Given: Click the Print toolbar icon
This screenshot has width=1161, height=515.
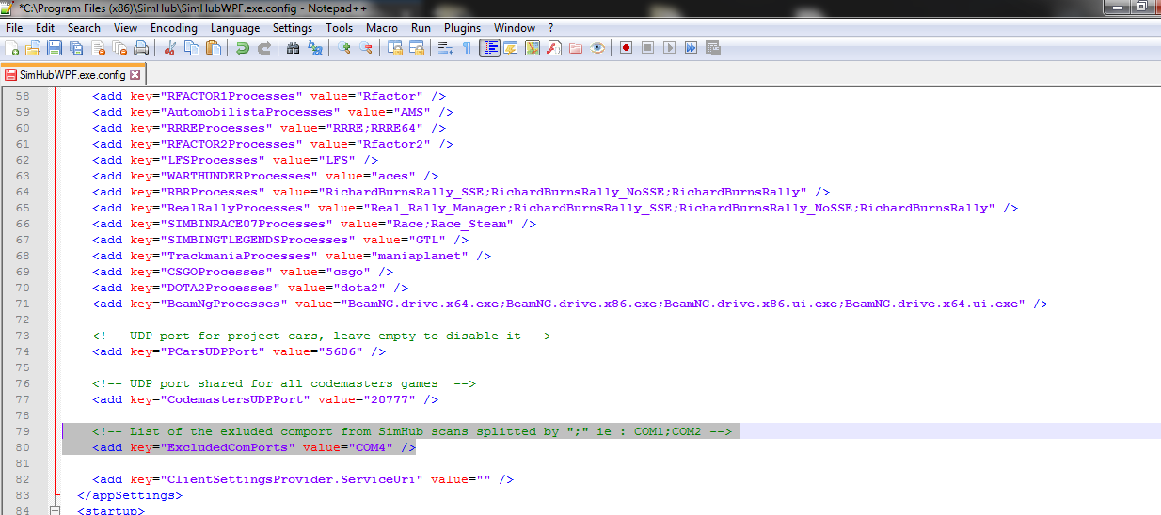Looking at the screenshot, I should 141,48.
